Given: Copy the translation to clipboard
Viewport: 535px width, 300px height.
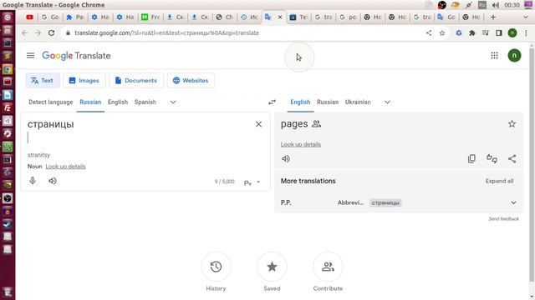Looking at the screenshot, I should [x=471, y=159].
